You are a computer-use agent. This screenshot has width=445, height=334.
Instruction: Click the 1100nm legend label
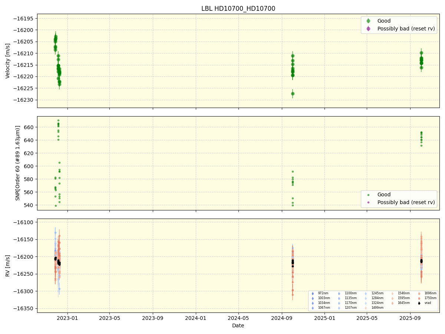click(x=351, y=293)
